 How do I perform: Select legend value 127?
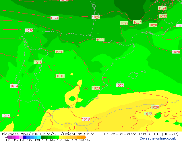point(30,140)
